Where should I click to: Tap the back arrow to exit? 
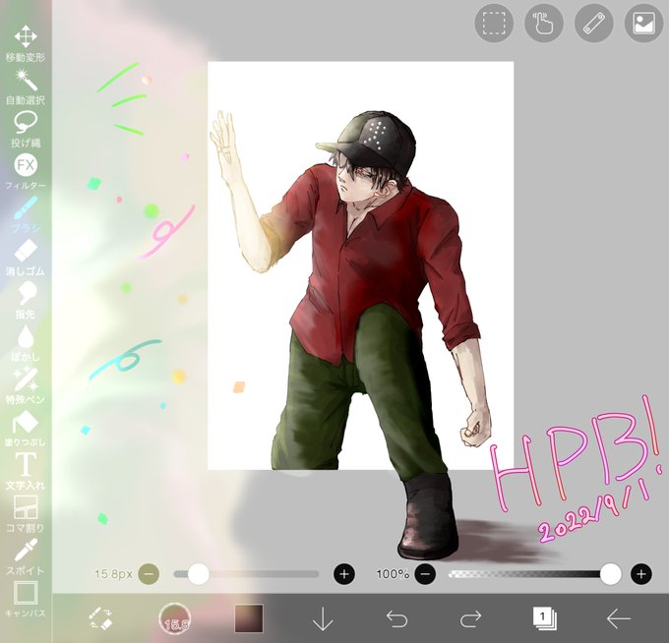pyautogui.click(x=619, y=618)
